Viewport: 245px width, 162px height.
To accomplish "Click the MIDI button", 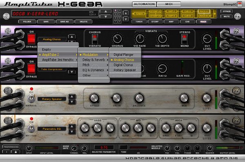I will tap(169, 4).
